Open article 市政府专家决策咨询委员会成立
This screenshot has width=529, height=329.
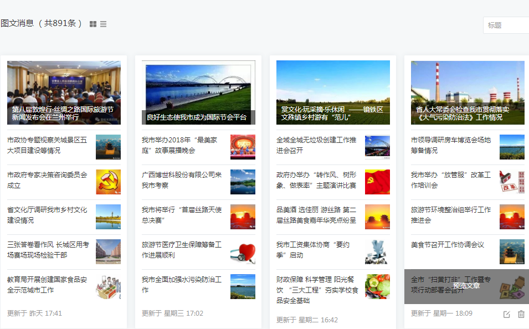tap(48, 180)
